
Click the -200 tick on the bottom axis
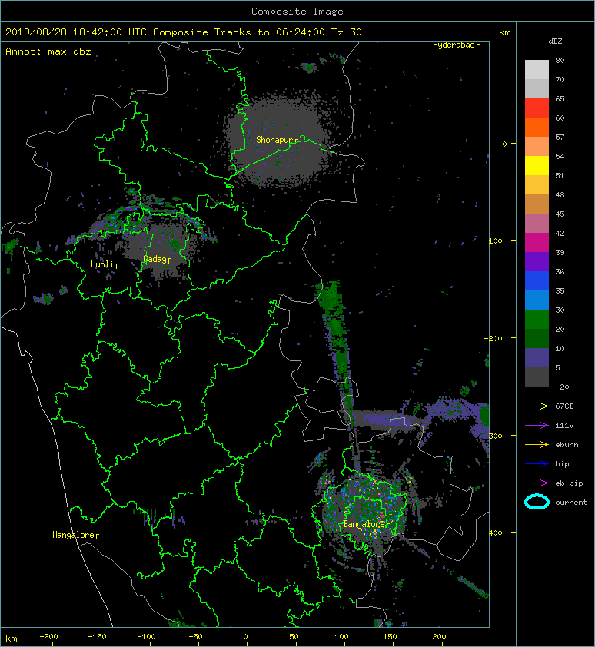48,637
